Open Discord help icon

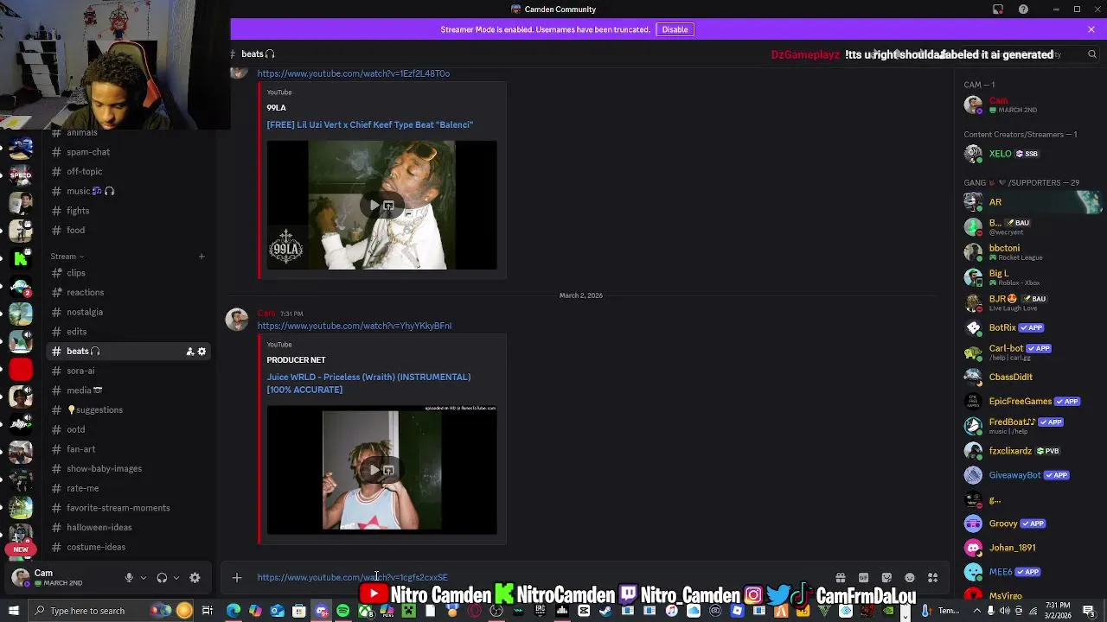click(x=1024, y=10)
